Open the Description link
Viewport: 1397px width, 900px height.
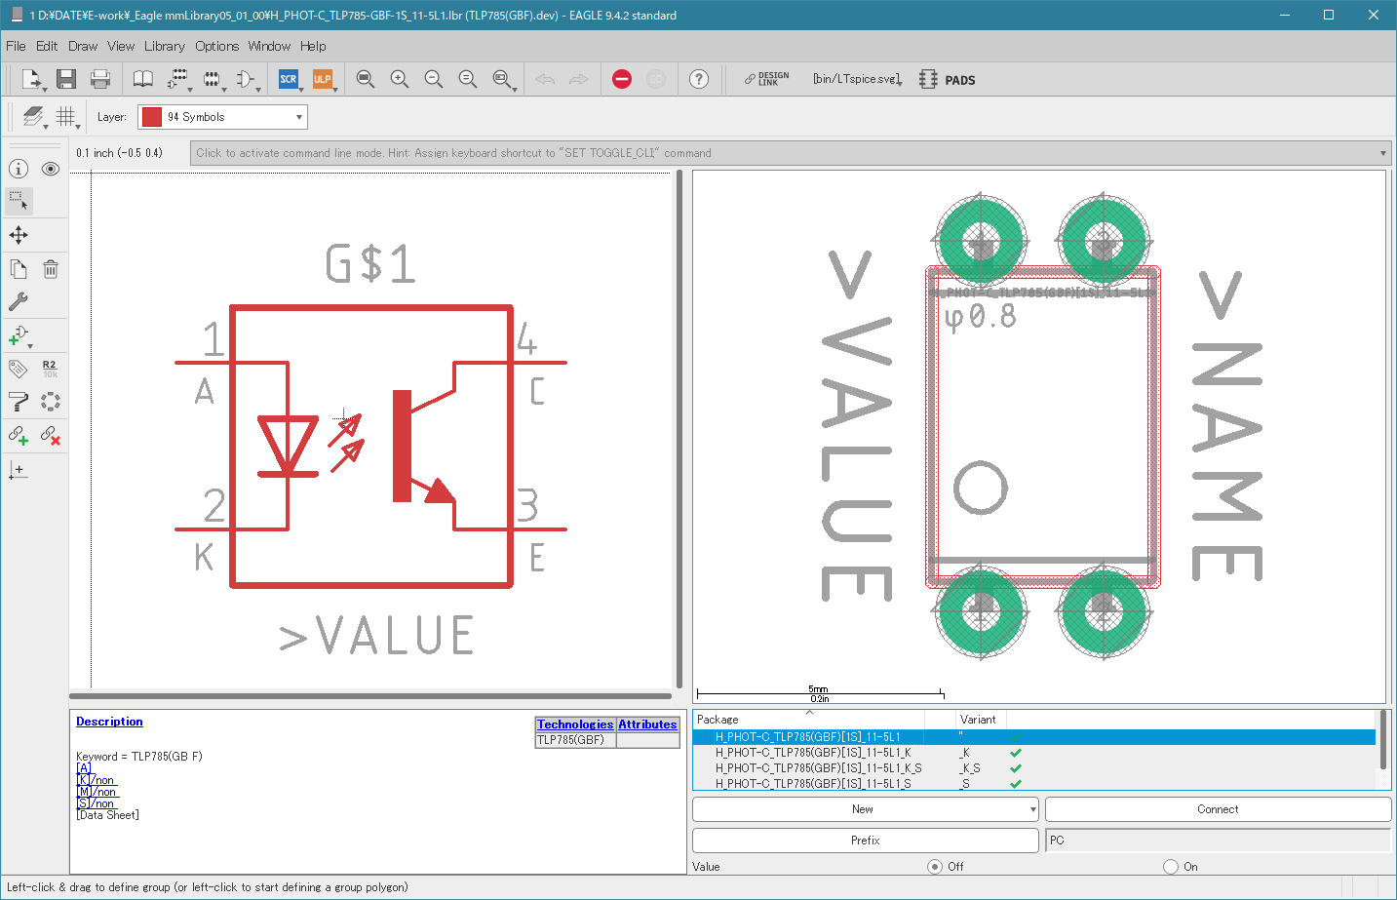point(109,722)
